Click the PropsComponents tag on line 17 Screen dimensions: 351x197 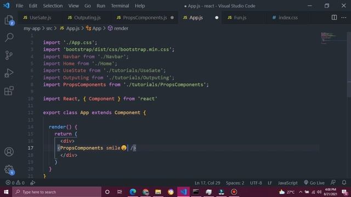click(x=82, y=148)
